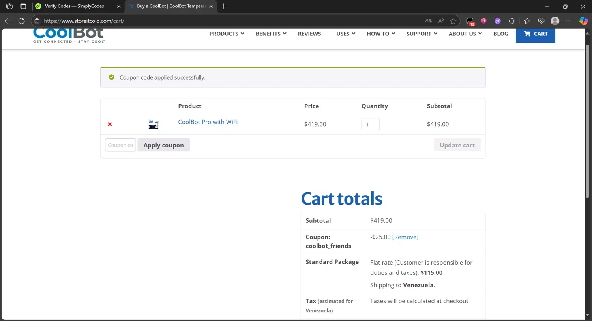Expand the SUPPORT menu
The width and height of the screenshot is (592, 321).
(x=422, y=34)
